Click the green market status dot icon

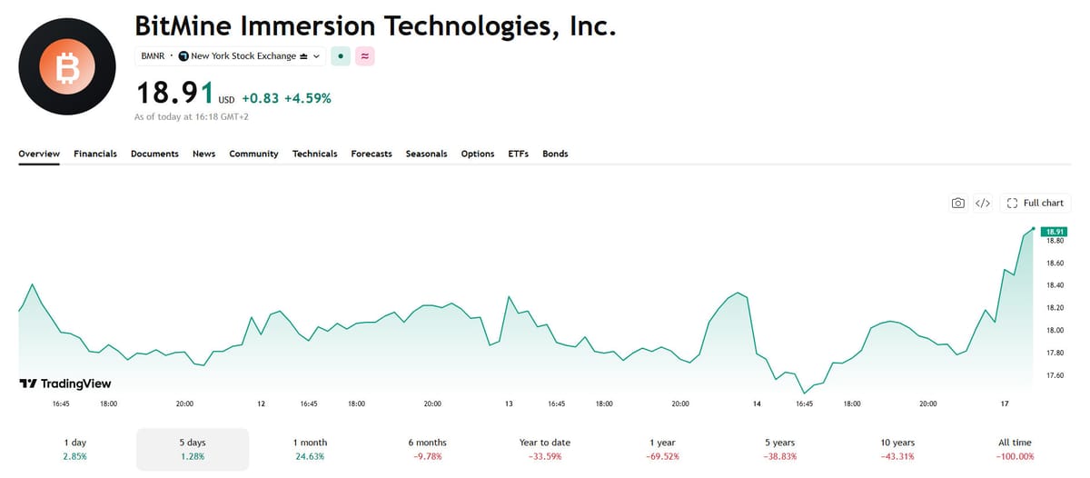point(340,56)
